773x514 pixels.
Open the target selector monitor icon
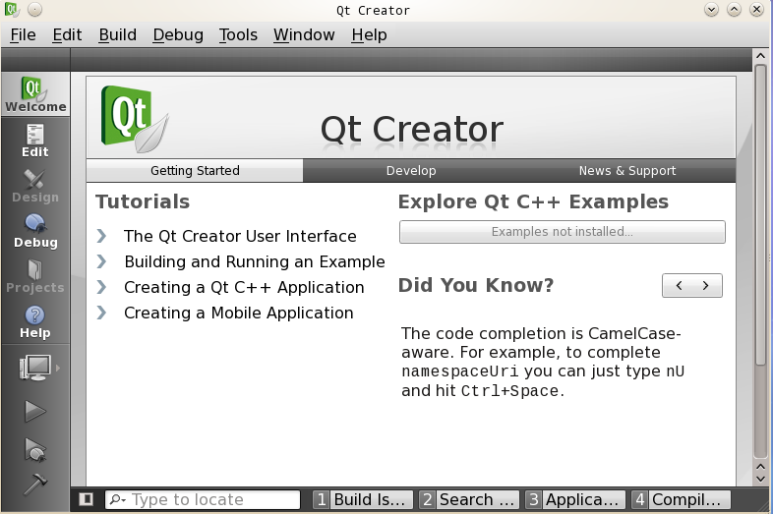[35, 369]
